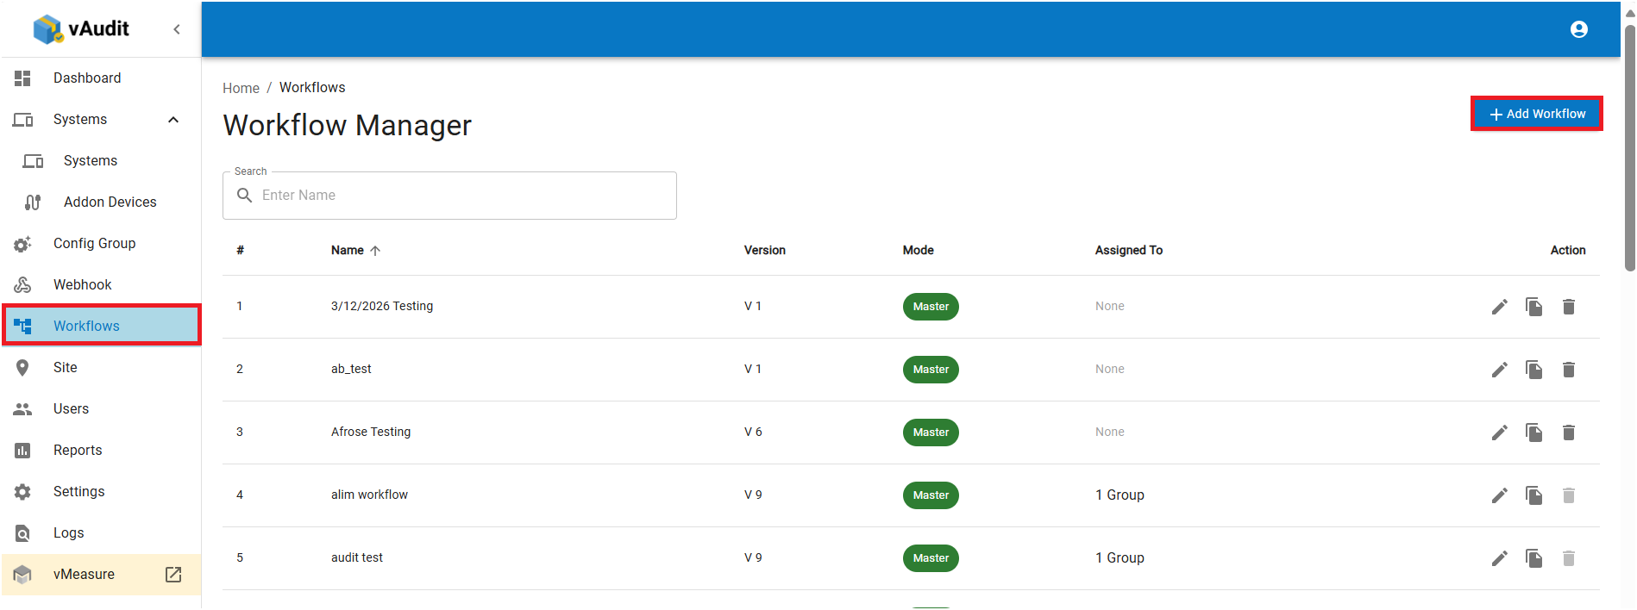Screen dimensions: 1637x610
Task: Sort by Name using the arrow icon
Action: click(375, 251)
